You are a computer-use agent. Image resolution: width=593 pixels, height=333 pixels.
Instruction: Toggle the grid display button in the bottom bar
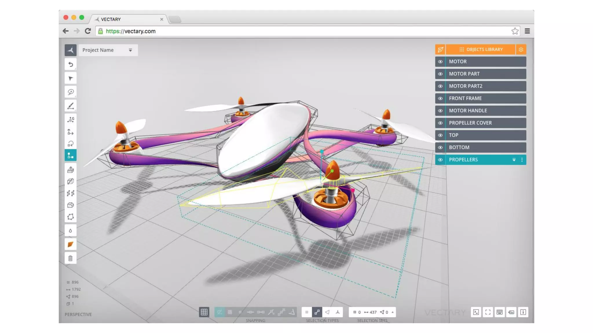[204, 312]
